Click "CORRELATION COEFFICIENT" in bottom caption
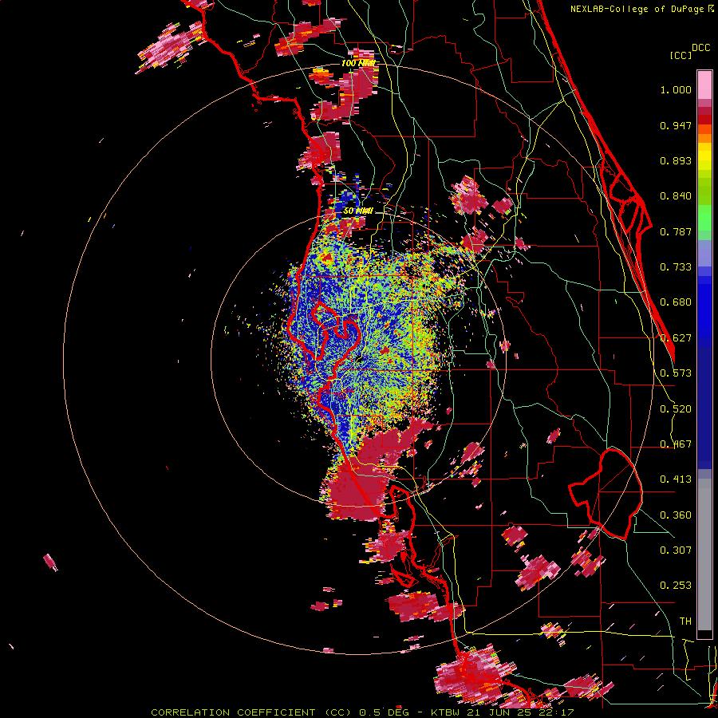The image size is (718, 718). tap(233, 712)
